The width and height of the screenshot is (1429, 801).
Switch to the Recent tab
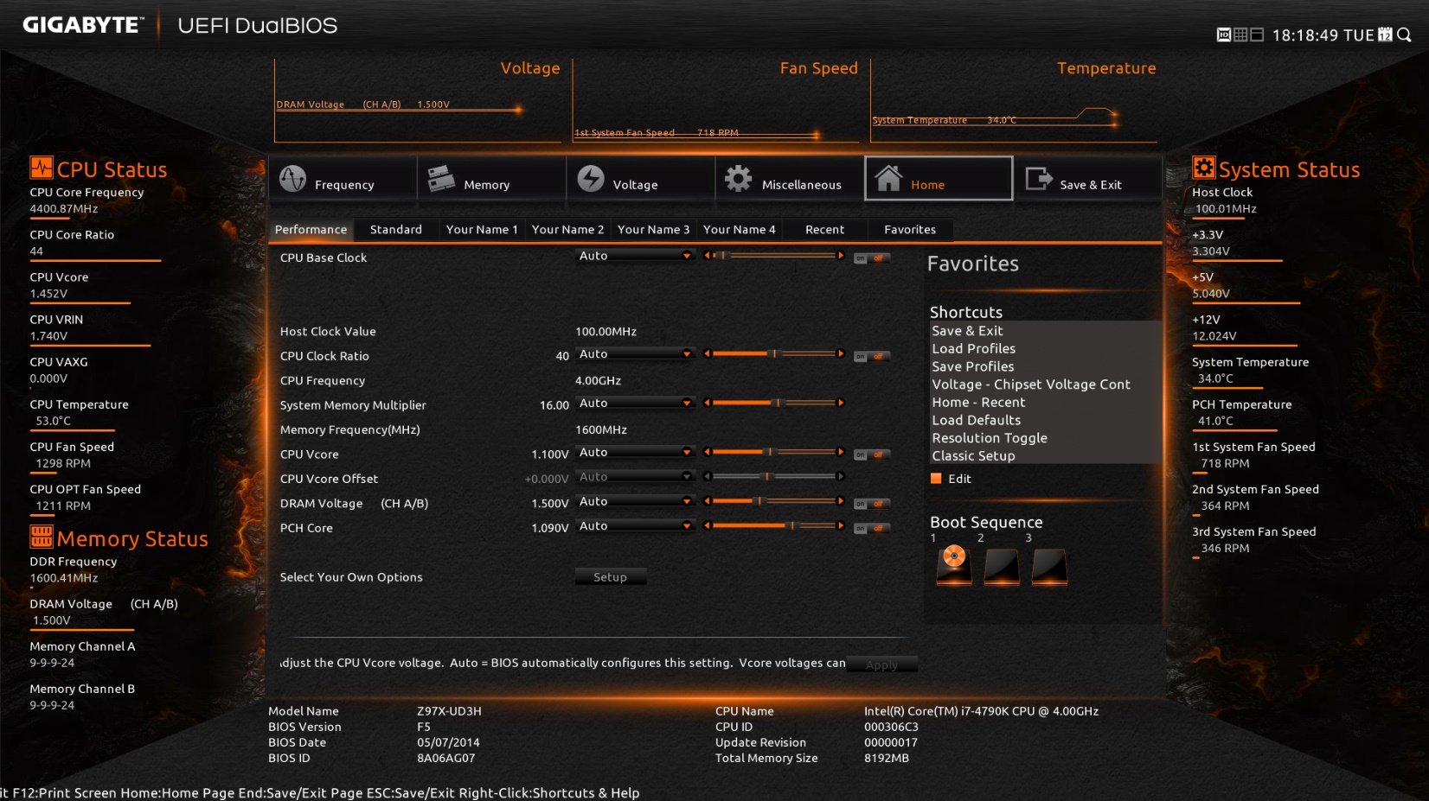[x=824, y=230]
